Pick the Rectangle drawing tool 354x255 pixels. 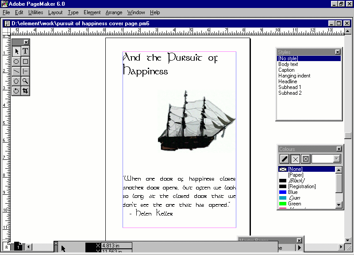pos(26,62)
